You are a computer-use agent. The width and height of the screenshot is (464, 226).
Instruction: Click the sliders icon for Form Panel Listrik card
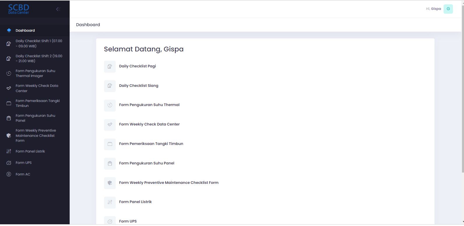coord(110,202)
